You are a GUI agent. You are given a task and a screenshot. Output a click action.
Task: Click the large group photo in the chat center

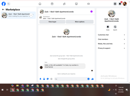click(67, 32)
